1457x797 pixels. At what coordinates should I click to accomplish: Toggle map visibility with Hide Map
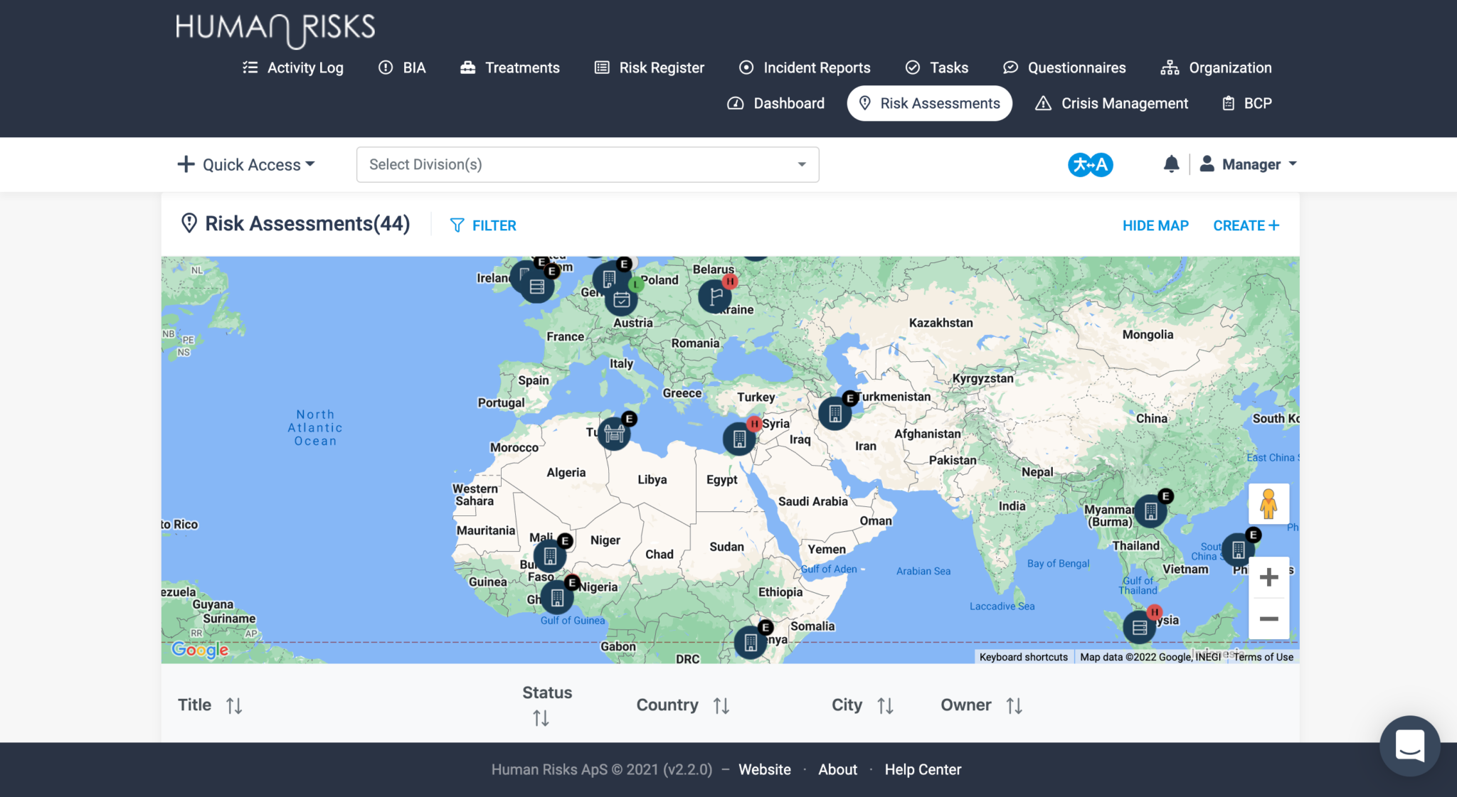(1155, 225)
